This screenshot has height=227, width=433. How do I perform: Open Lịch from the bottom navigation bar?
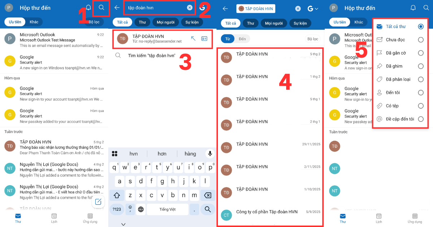pos(54,218)
